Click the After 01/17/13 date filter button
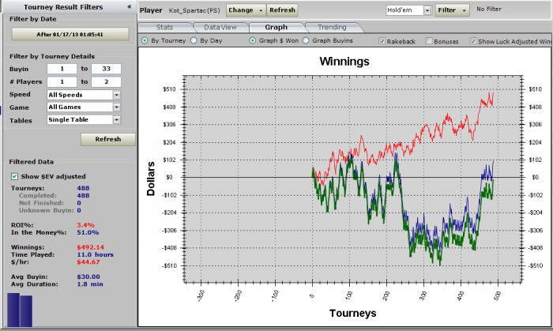The height and width of the screenshot is (331, 553). coord(70,34)
